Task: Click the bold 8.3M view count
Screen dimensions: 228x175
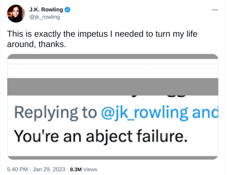Action: 76,169
